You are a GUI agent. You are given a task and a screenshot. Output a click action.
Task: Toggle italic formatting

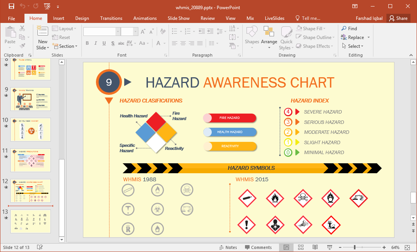pos(96,43)
